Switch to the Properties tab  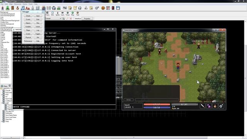point(87,19)
